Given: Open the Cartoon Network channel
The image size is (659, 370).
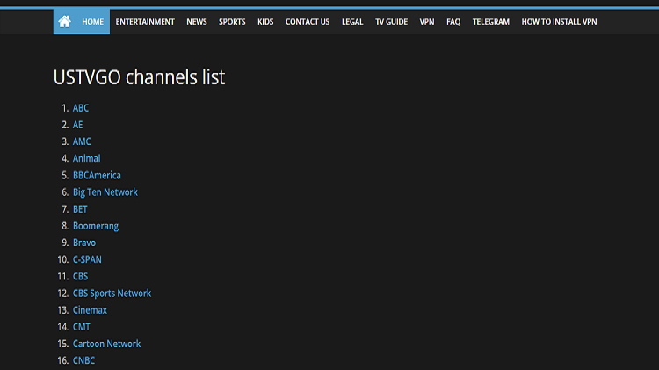Looking at the screenshot, I should click(x=106, y=344).
